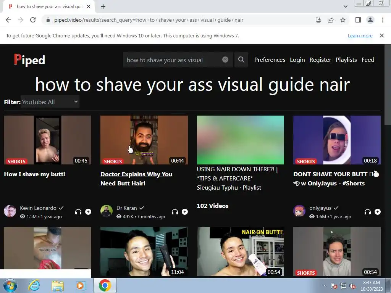The height and width of the screenshot is (293, 391).
Task: Bookmark this page with star icon
Action: (x=343, y=20)
